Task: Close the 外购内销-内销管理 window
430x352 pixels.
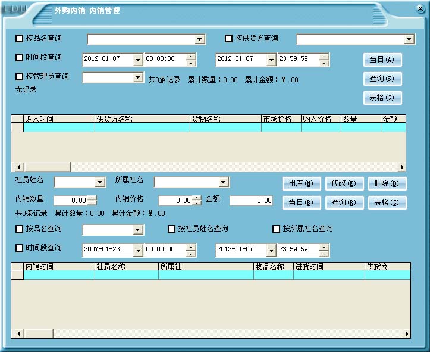Action: coord(420,9)
